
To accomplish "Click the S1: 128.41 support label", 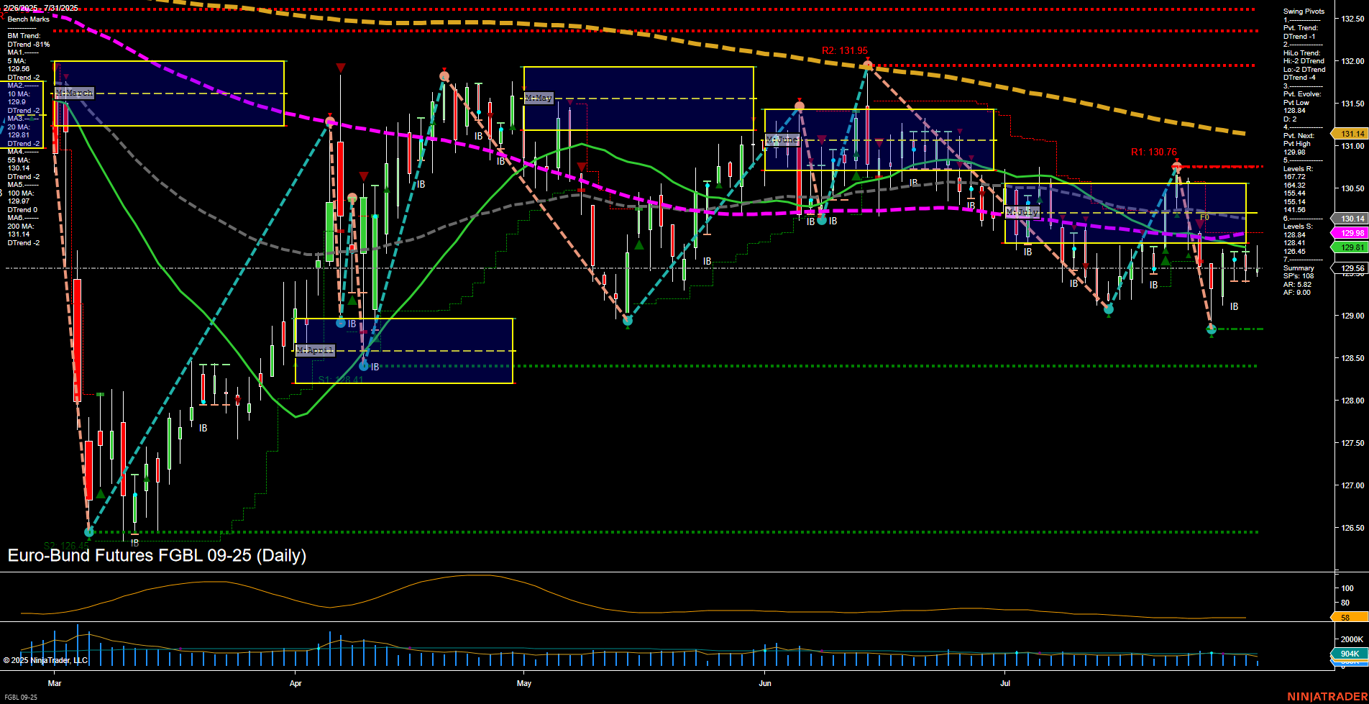I will pyautogui.click(x=341, y=380).
